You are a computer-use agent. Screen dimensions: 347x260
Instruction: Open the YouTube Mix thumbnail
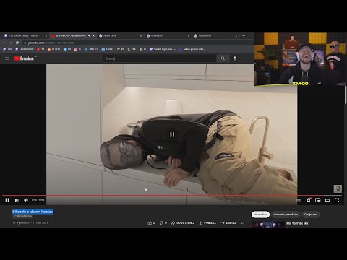click(268, 225)
